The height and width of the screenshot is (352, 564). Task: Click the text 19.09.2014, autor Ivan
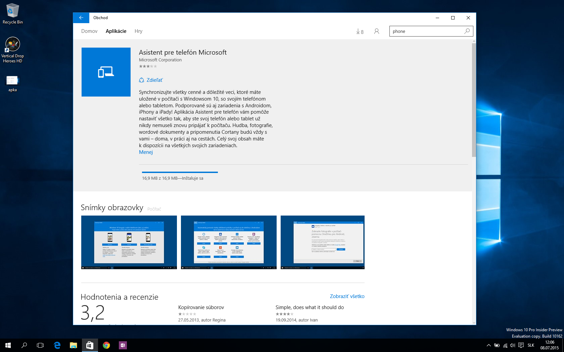[296, 320]
